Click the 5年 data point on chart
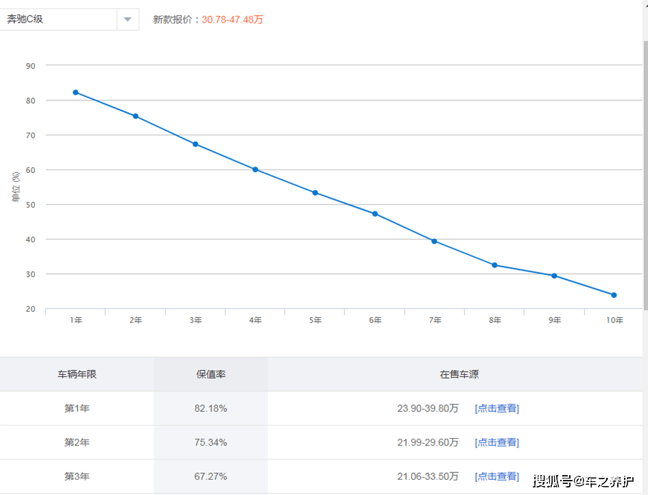648x495 pixels. point(315,193)
